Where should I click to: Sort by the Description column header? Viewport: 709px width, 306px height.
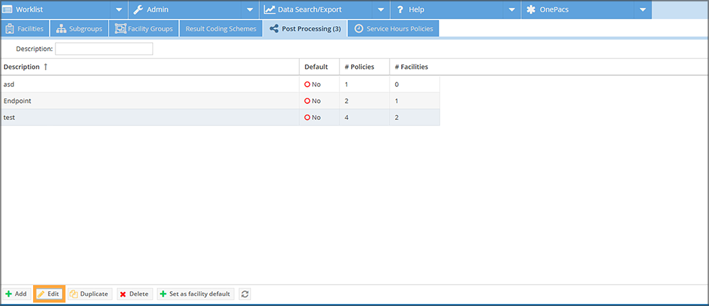point(22,67)
